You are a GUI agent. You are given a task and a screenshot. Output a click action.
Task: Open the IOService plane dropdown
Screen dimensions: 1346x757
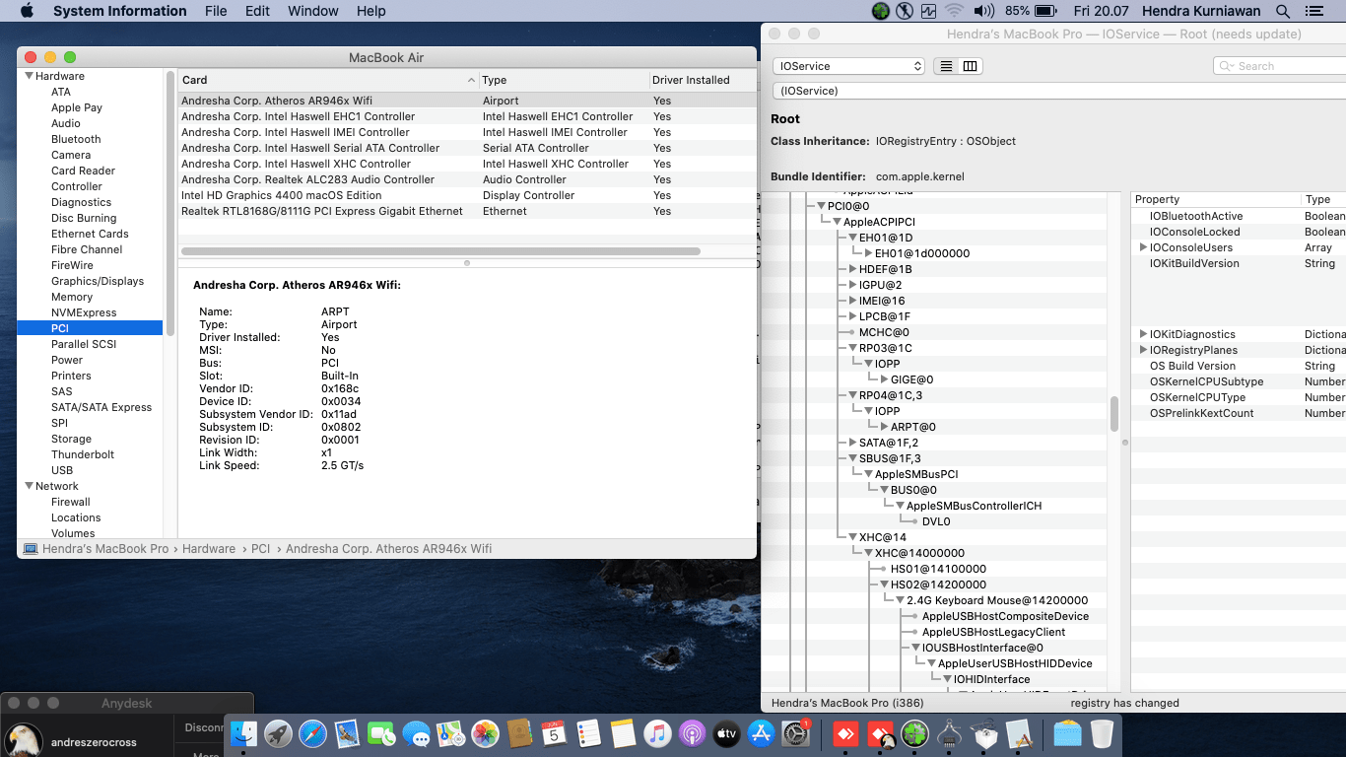coord(848,66)
